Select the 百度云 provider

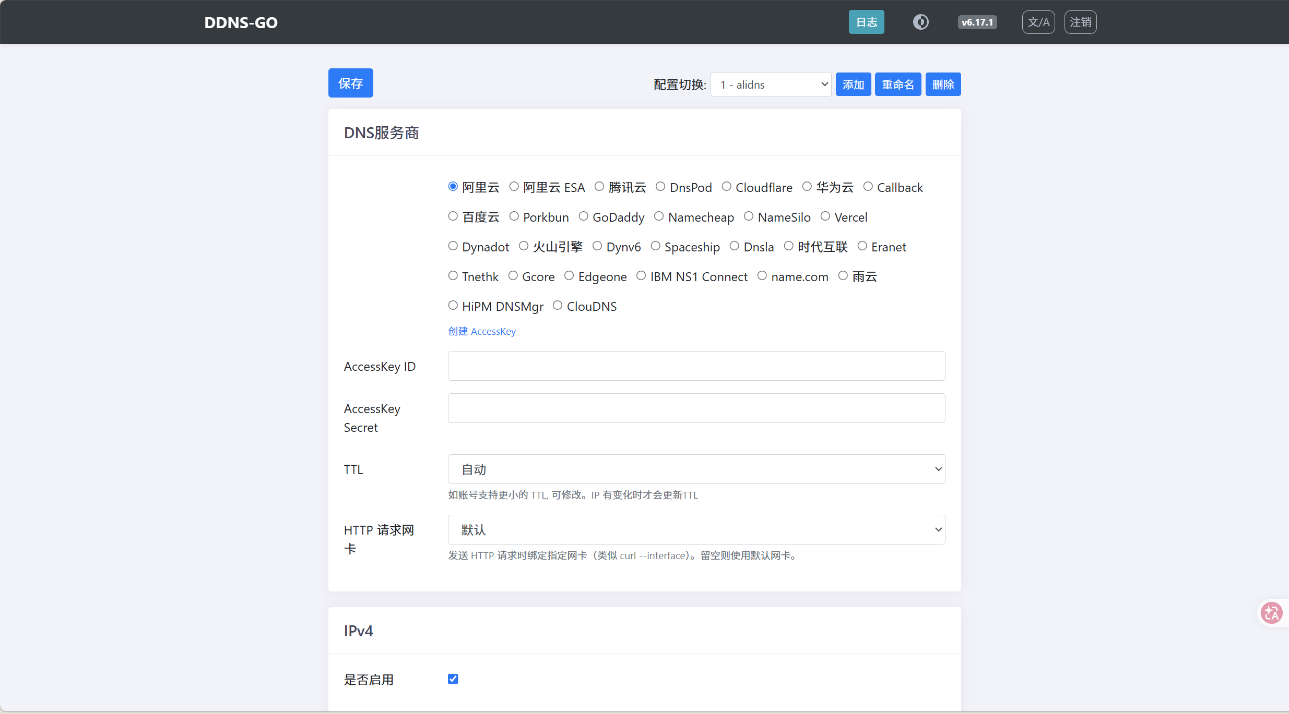(x=453, y=216)
